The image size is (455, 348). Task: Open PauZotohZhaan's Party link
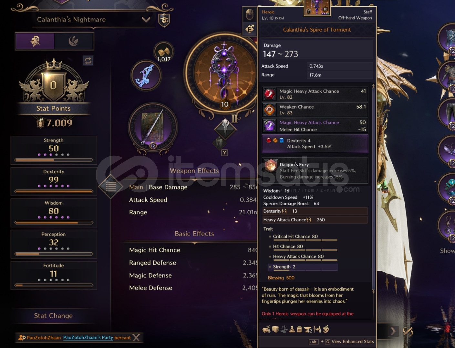(88, 337)
